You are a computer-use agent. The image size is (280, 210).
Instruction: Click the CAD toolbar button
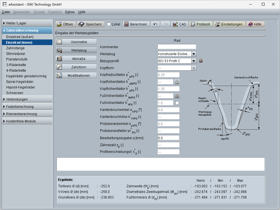[179, 24]
